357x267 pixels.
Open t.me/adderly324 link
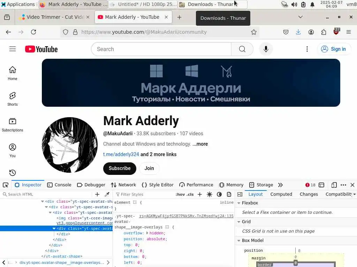121,154
